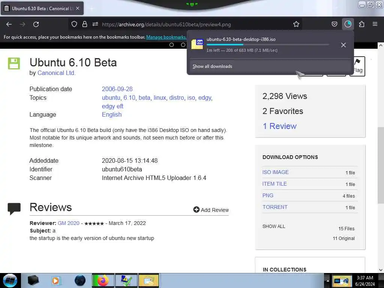Open the distro topic link
The height and width of the screenshot is (288, 384).
(177, 97)
